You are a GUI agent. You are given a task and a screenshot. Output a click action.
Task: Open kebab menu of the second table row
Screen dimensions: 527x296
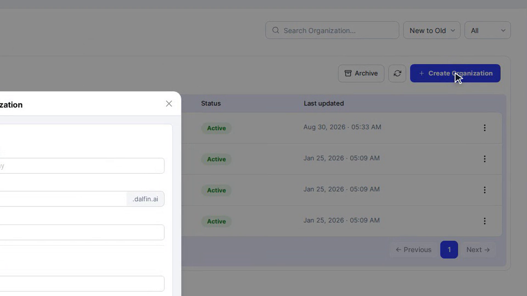[484, 159]
